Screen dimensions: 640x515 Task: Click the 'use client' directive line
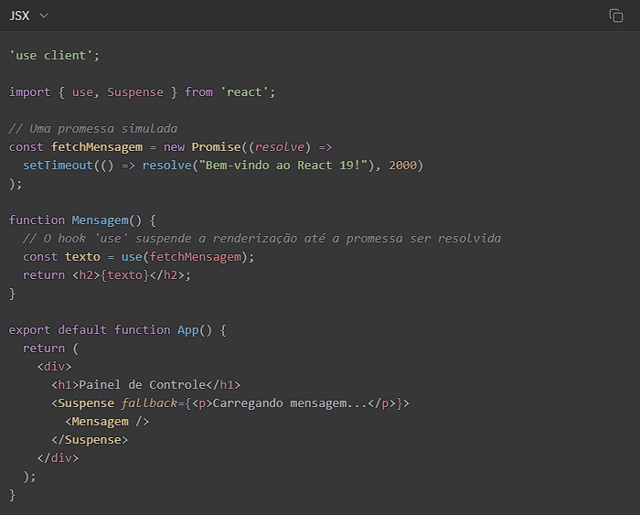pos(54,55)
